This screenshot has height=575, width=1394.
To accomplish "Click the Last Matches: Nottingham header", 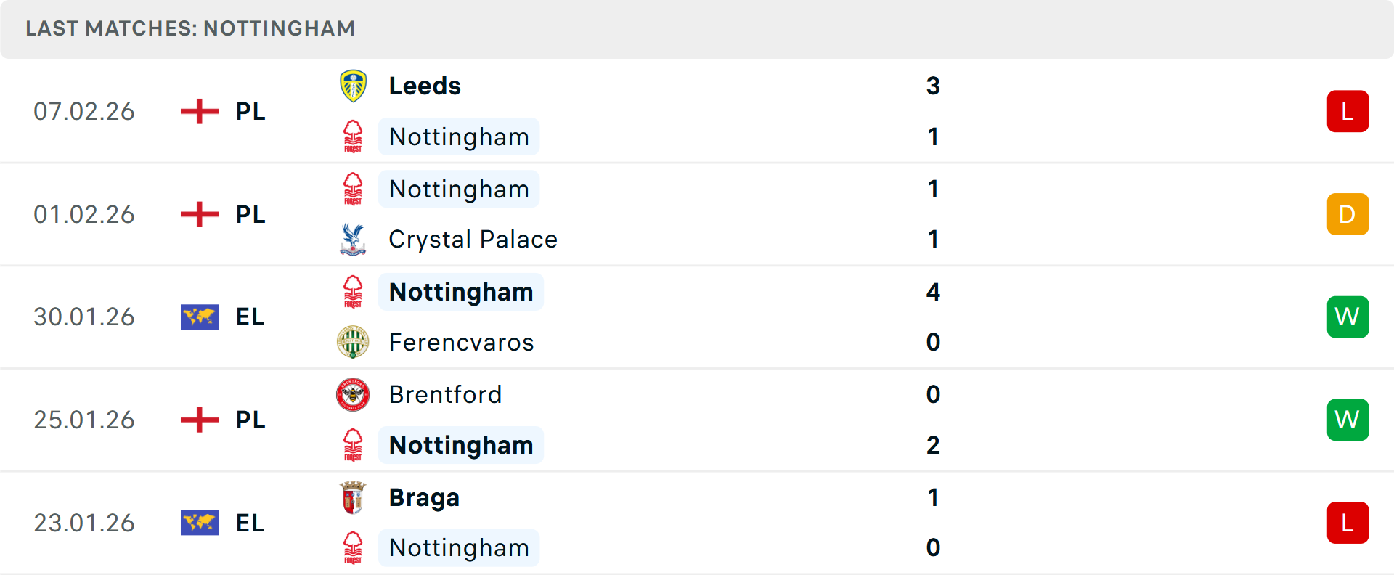I will point(190,28).
